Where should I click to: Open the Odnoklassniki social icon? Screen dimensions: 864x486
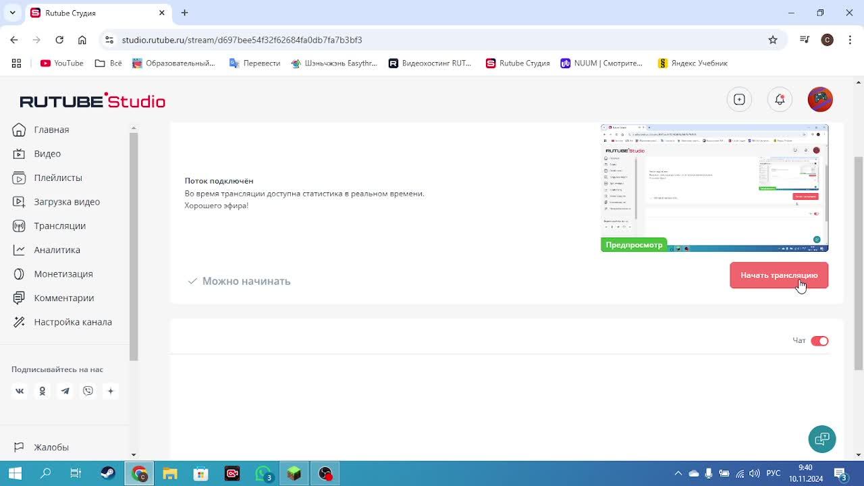pos(42,391)
